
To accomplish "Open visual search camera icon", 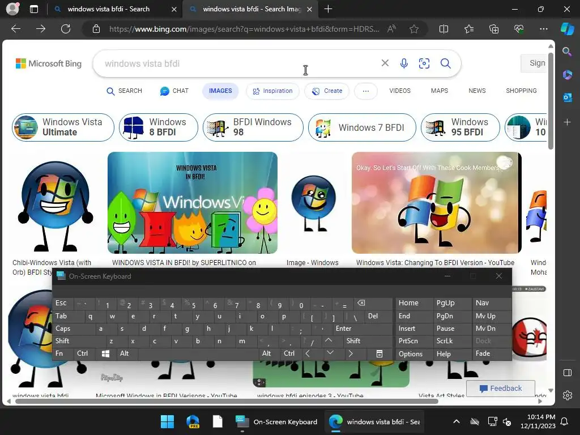I will pos(424,63).
